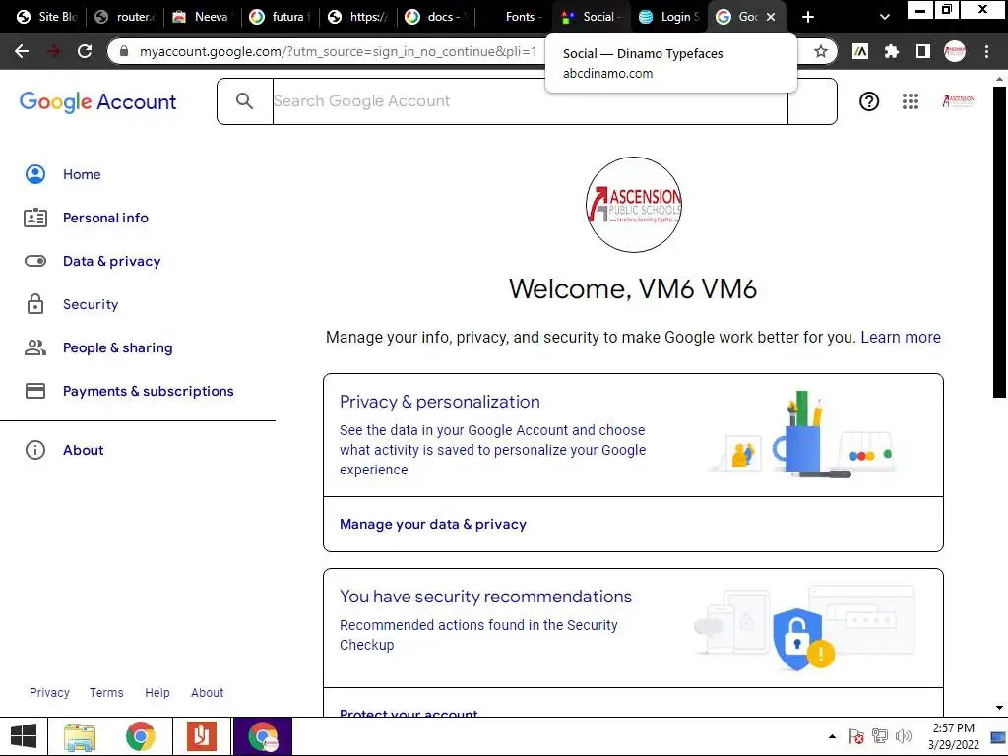1008x756 pixels.
Task: Click the browser forward arrow
Action: pyautogui.click(x=53, y=51)
